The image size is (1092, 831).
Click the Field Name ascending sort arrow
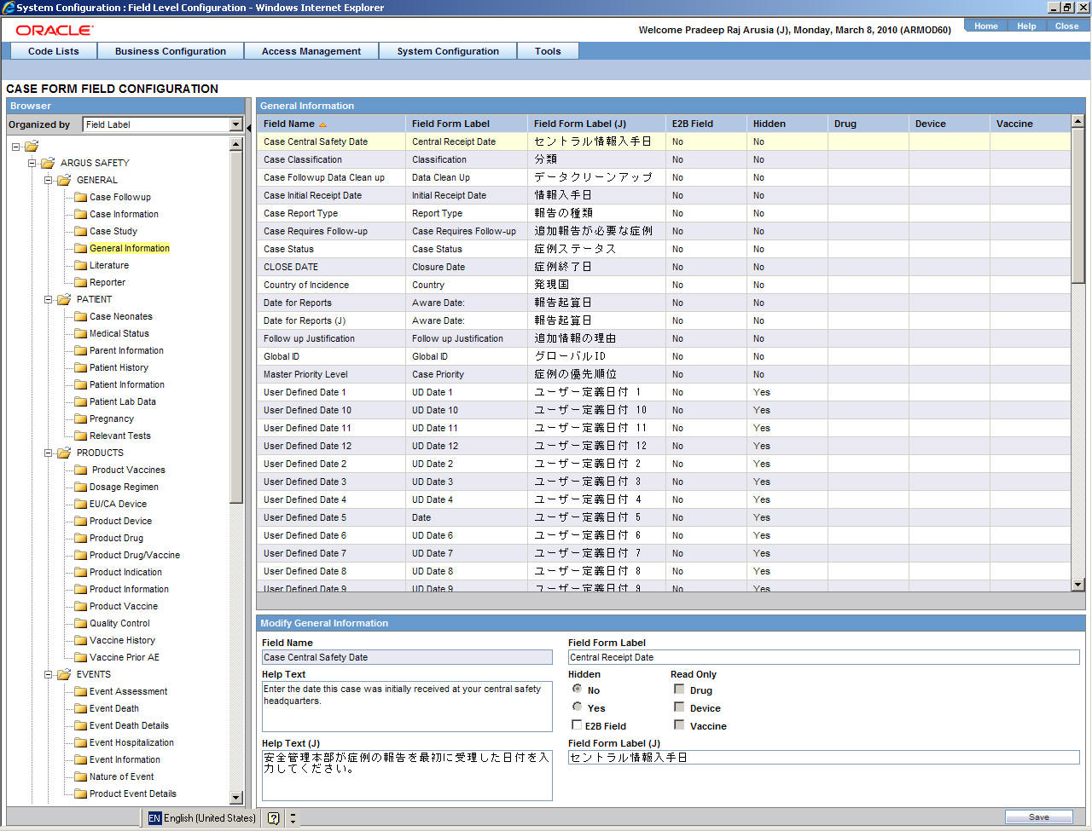(x=322, y=124)
